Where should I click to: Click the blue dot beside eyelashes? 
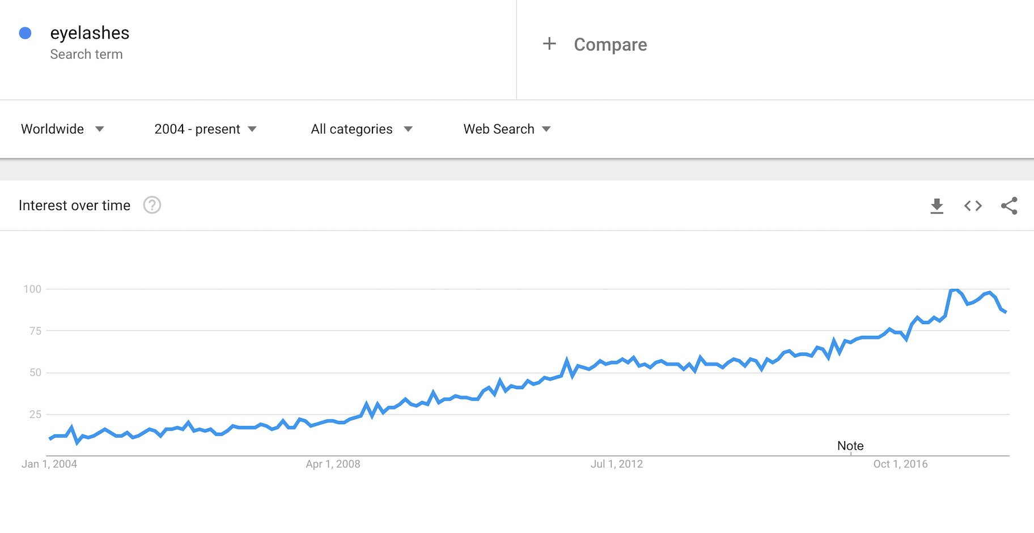[25, 33]
